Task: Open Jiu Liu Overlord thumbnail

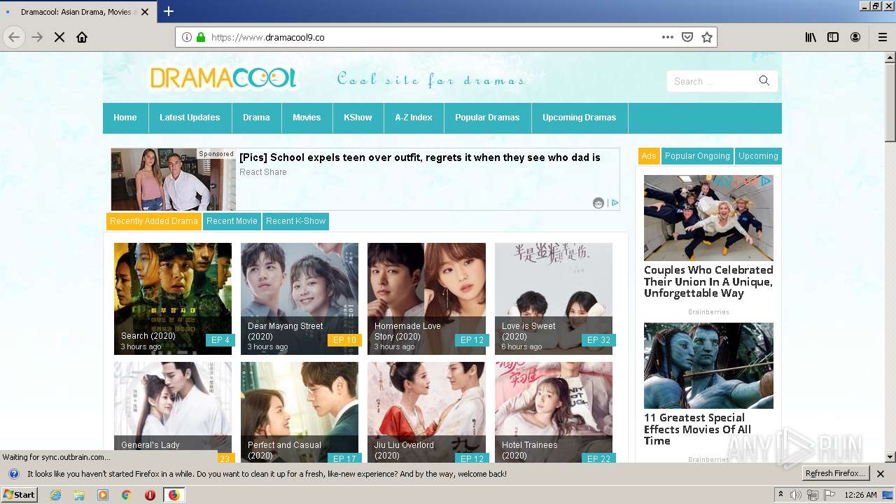Action: pos(426,412)
